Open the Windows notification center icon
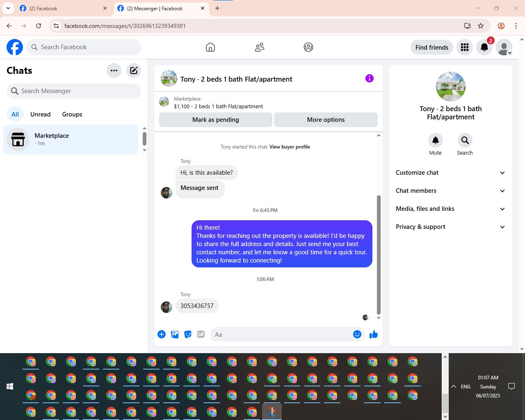525x420 pixels. click(511, 386)
